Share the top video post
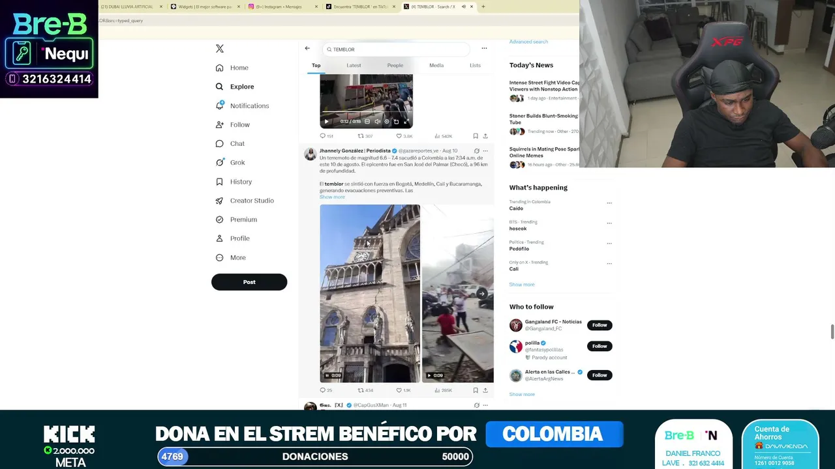The width and height of the screenshot is (835, 469). (485, 136)
